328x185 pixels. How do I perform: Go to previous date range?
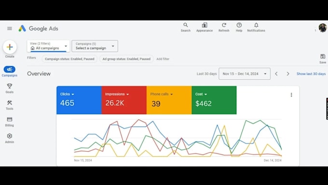[276, 74]
